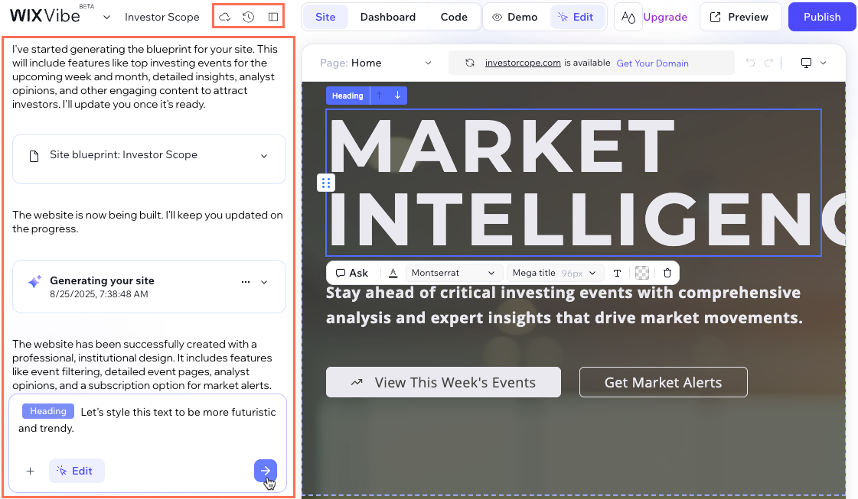Click the drag handle beside the heading
Screen dimensions: 858x499
coord(325,183)
